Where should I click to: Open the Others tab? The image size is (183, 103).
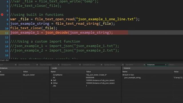coord(172,65)
